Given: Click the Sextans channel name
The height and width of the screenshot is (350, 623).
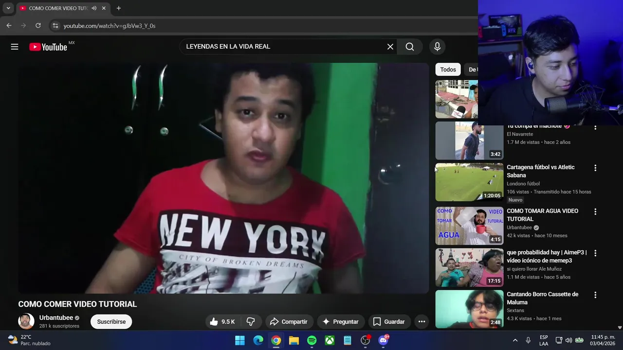Looking at the screenshot, I should 515,311.
